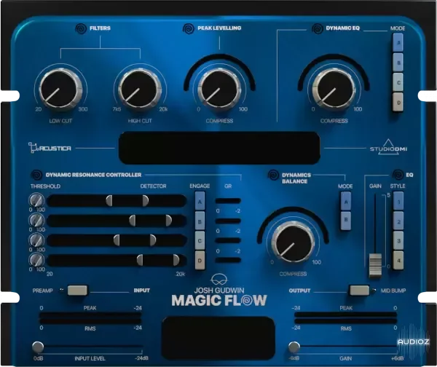Screen dimensions: 437x367
Task: Click the THRESHOLD column label
Action: [x=45, y=186]
